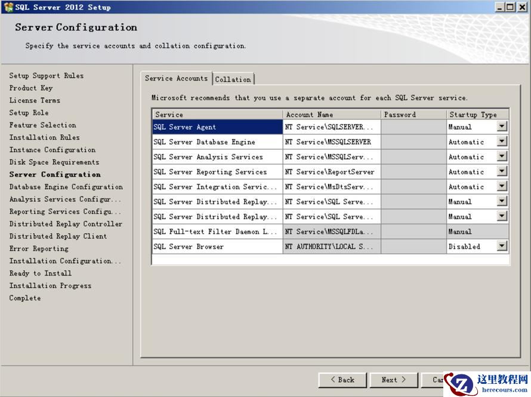The image size is (531, 397).
Task: Click Installation Configuration Rules in the sidebar
Action: tap(65, 261)
